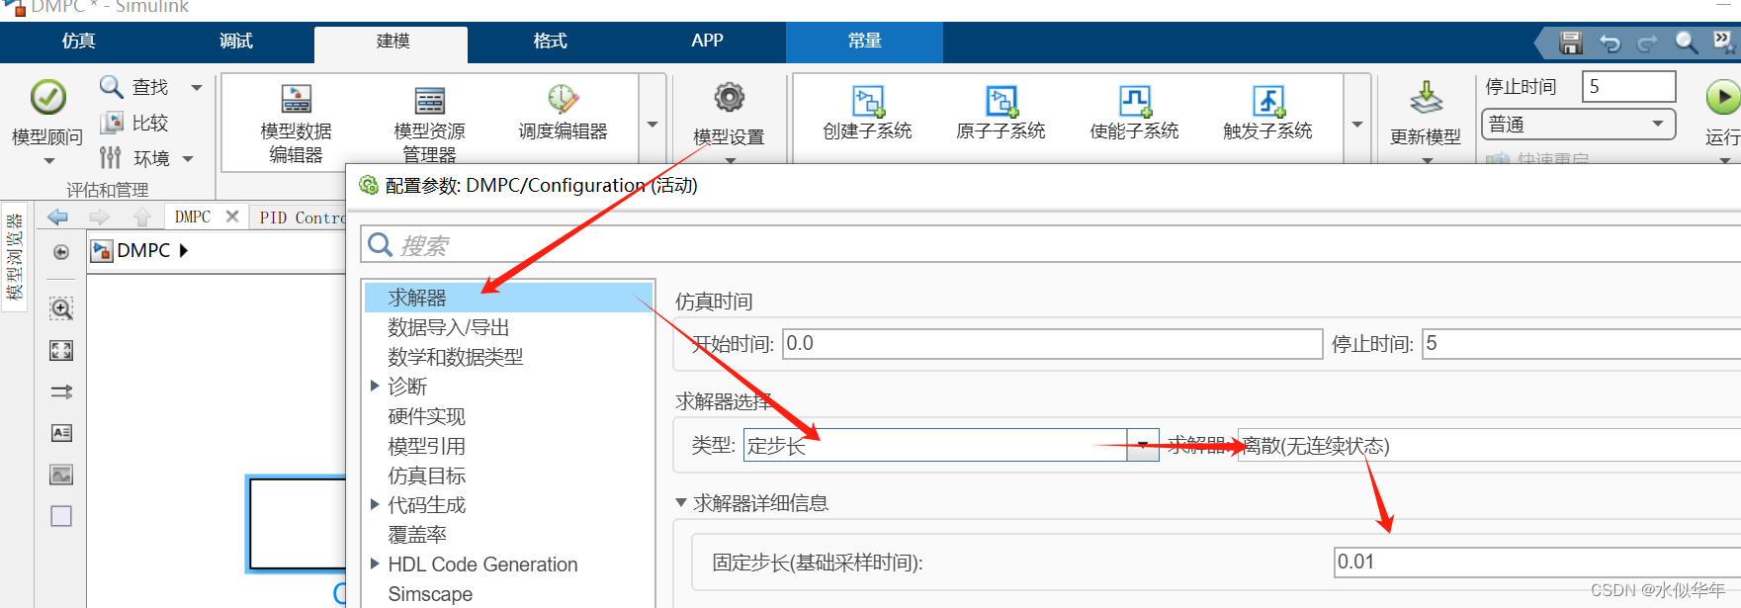This screenshot has width=1741, height=608.
Task: Click the fit-to-view palette icon
Action: click(x=61, y=350)
